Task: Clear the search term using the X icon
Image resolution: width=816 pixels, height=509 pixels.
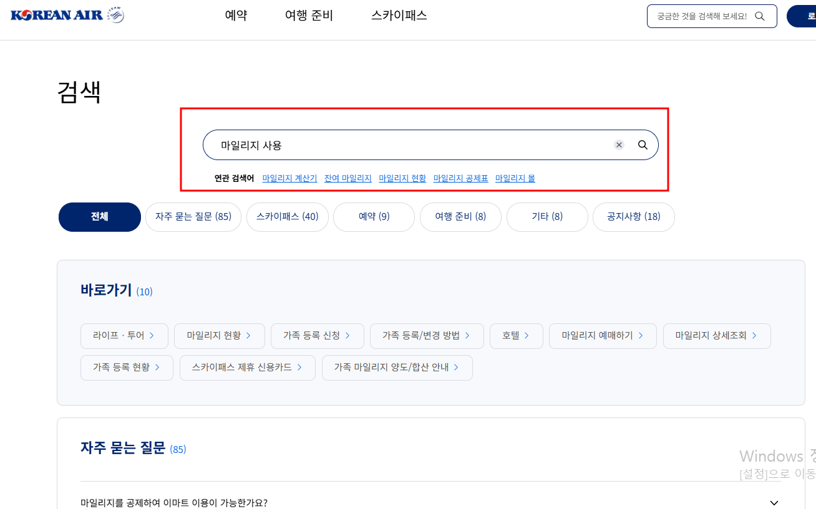Action: click(619, 145)
